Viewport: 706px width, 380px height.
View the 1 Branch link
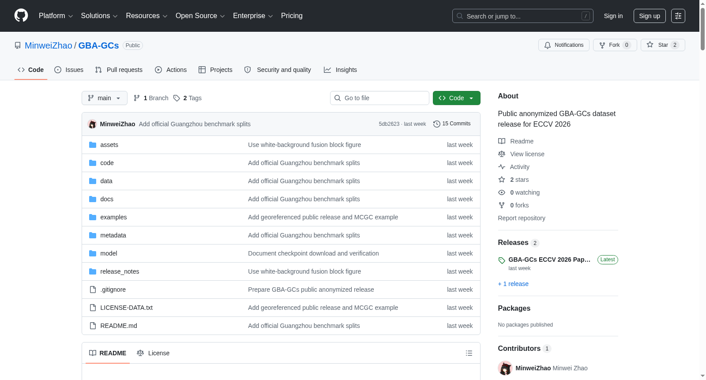click(x=151, y=98)
